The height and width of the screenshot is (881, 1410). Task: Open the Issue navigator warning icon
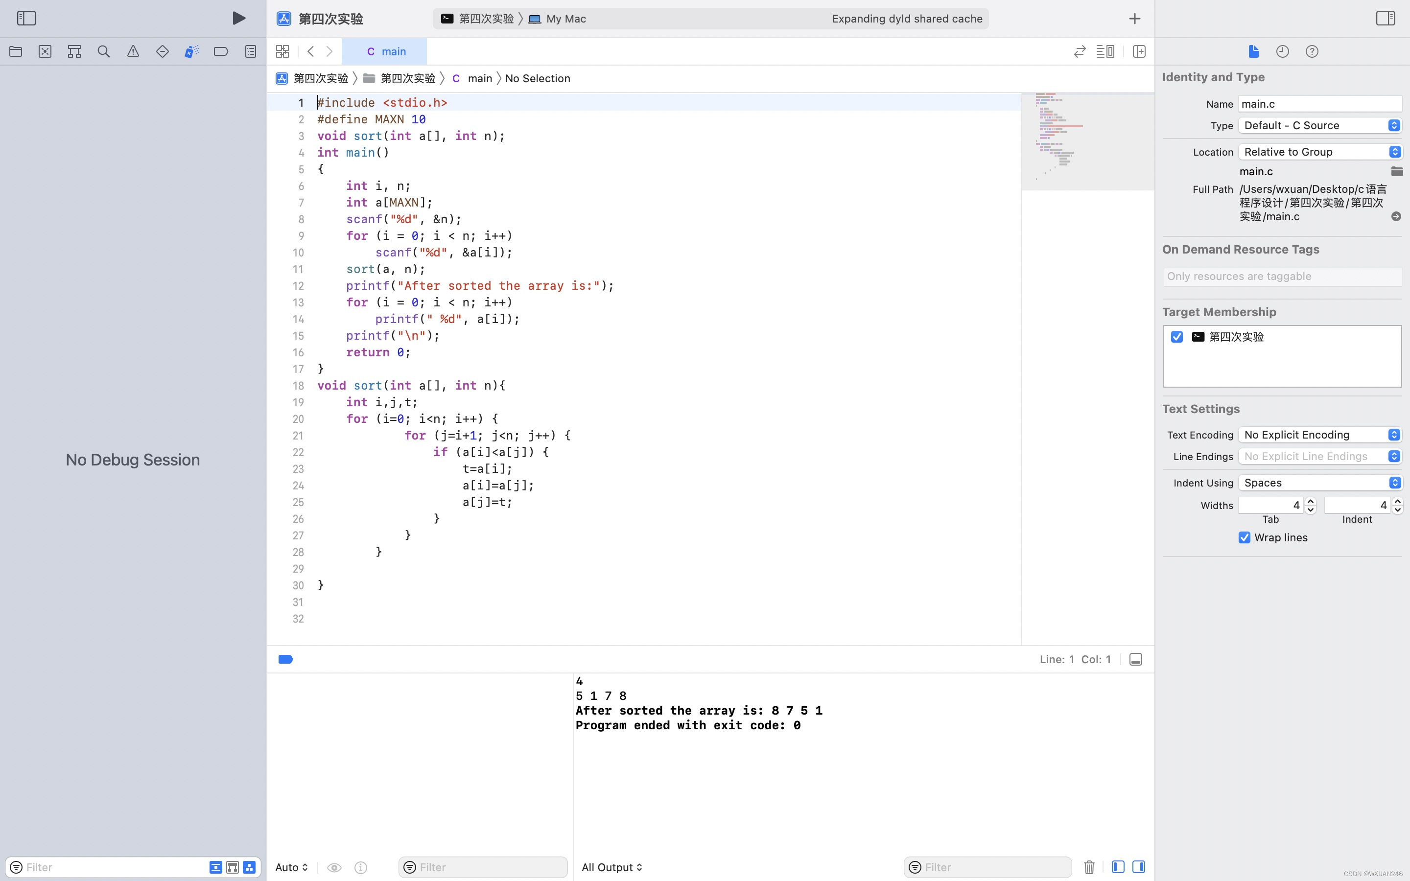(133, 51)
